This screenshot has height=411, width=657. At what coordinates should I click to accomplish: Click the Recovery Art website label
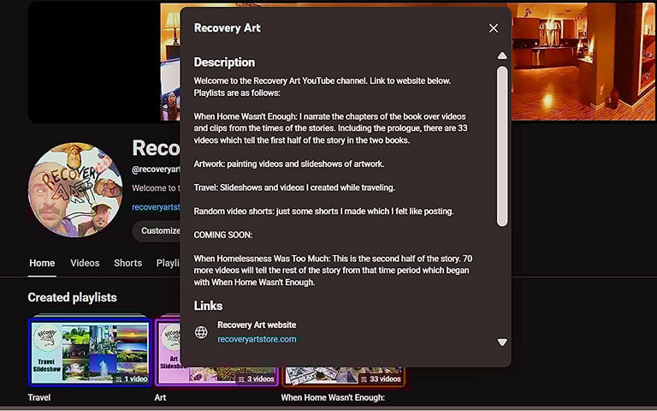click(257, 325)
